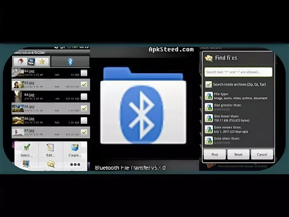
Task: Click the Find button
Action: click(x=215, y=154)
